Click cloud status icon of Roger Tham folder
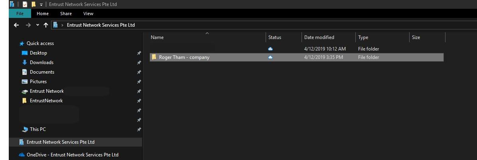 point(270,57)
